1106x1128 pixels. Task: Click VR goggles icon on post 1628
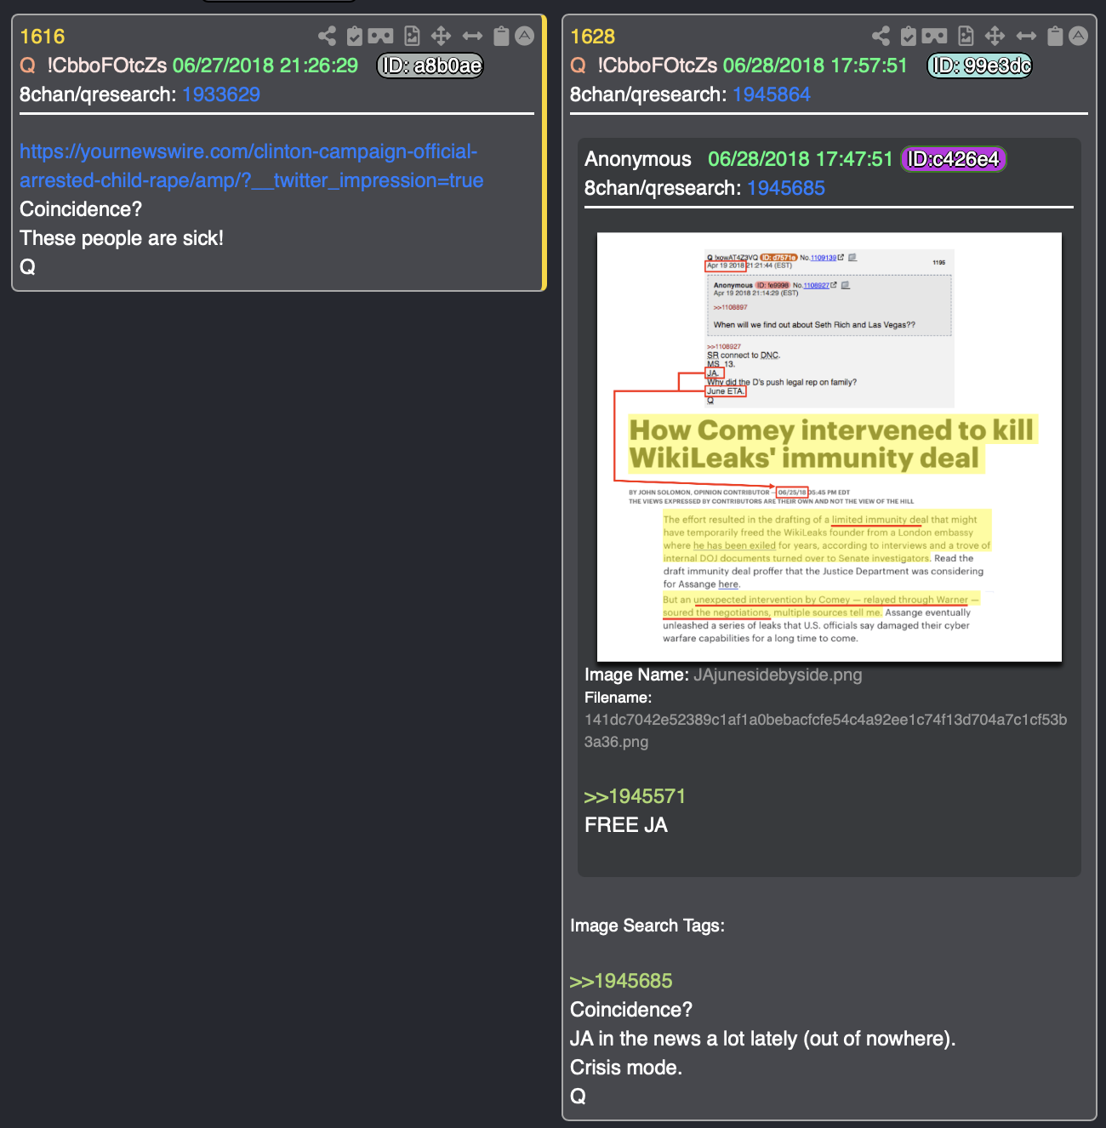tap(935, 36)
